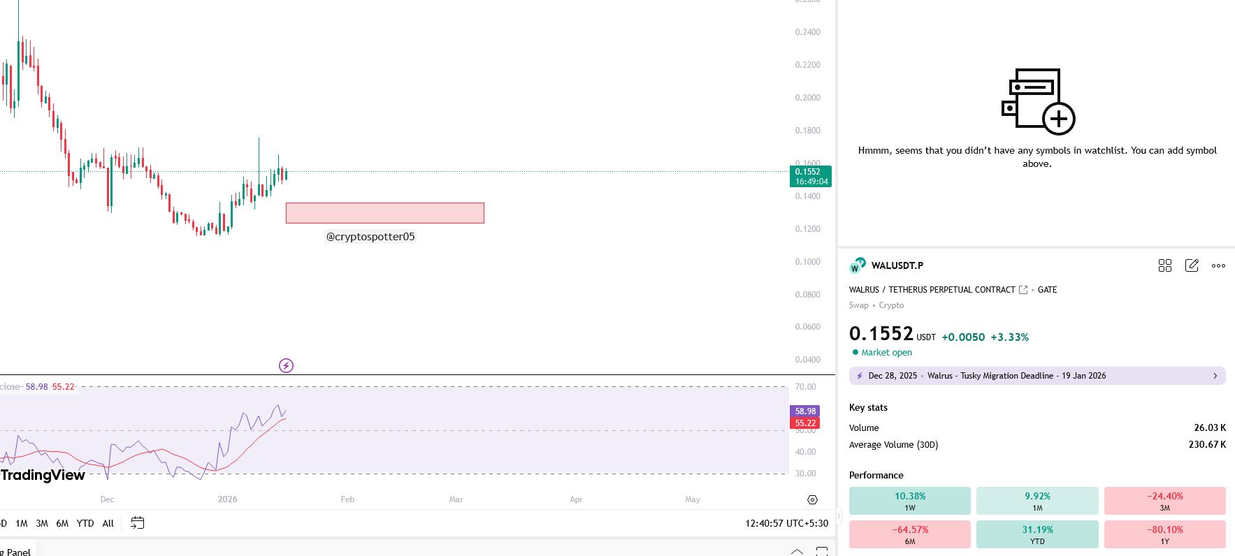1235x556 pixels.
Task: Open the symbol grid view icon
Action: pyautogui.click(x=1164, y=265)
